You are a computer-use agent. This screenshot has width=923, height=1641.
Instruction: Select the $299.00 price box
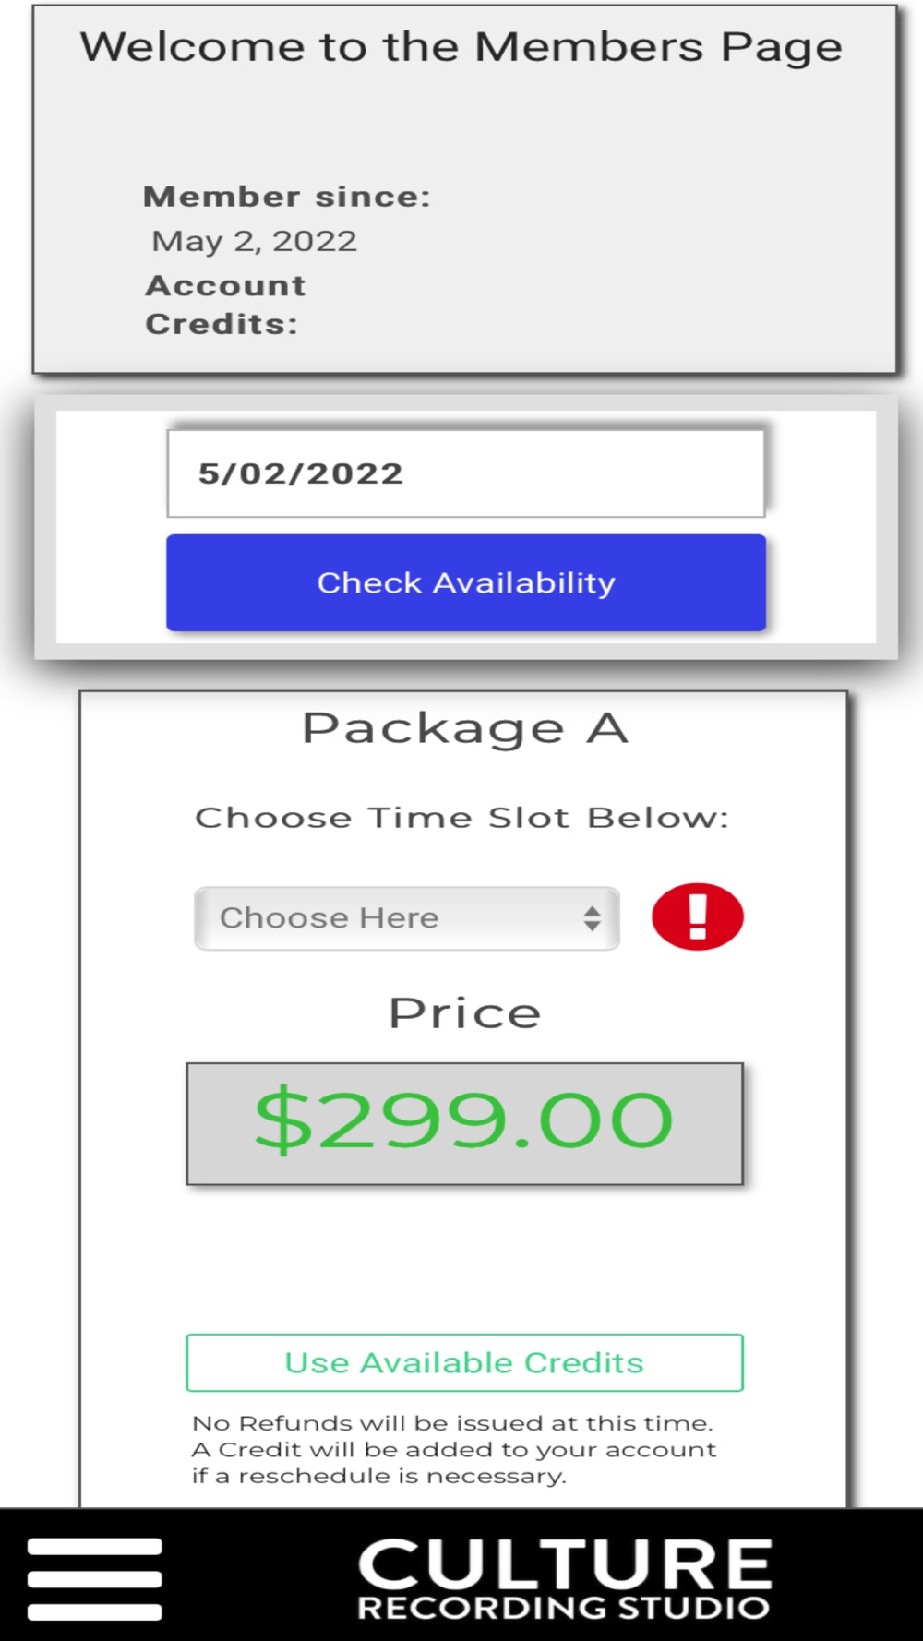click(x=464, y=1122)
